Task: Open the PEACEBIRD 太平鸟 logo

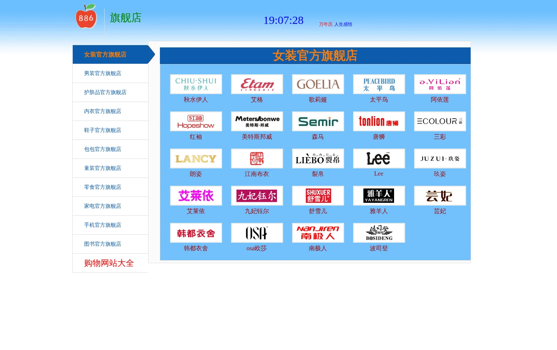Action: click(379, 84)
